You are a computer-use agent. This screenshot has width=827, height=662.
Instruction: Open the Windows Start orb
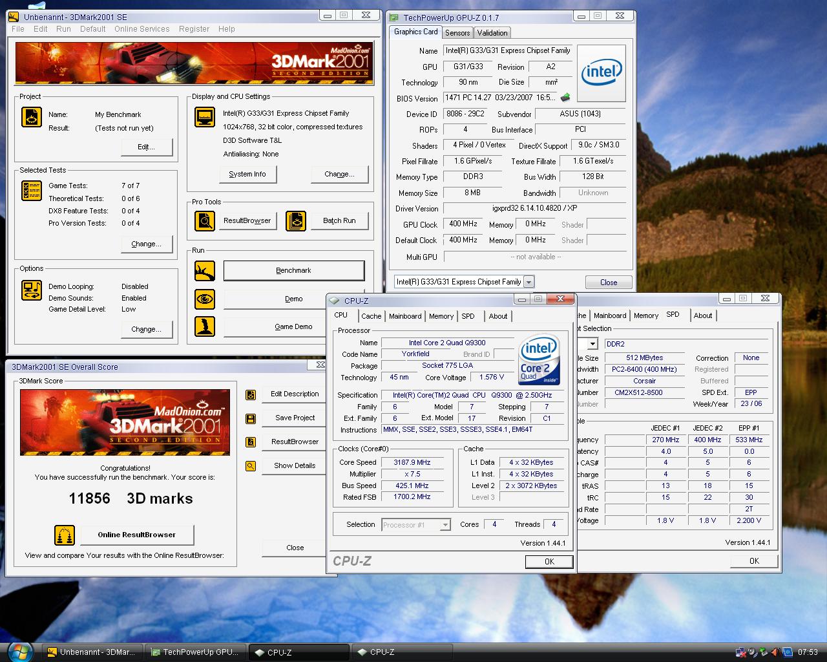21,652
